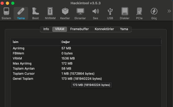Open the Kextler brick icon
The height and width of the screenshot is (107, 173).
[65, 13]
